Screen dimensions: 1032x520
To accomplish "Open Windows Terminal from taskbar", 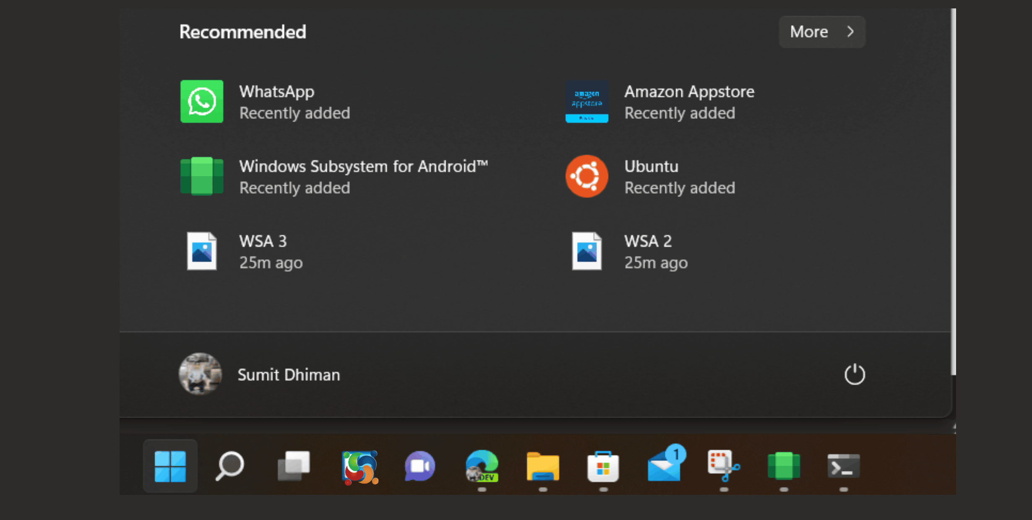I will point(844,466).
